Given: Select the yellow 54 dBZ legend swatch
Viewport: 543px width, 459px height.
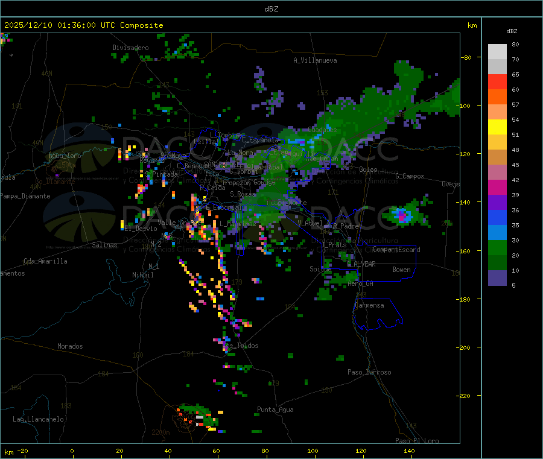Looking at the screenshot, I should tap(497, 127).
